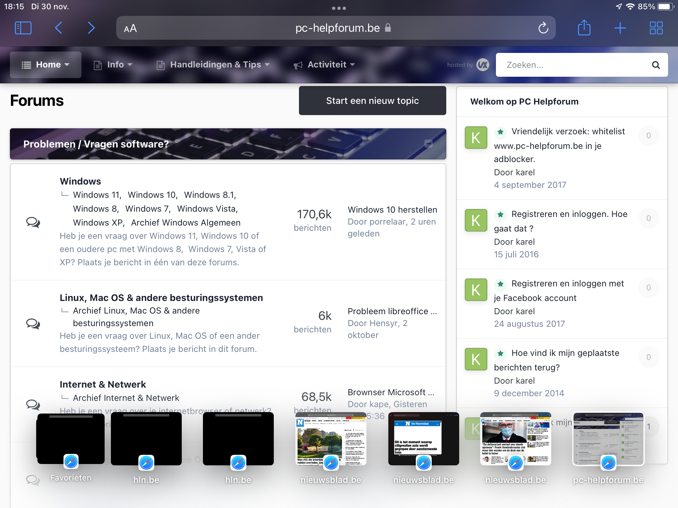Collapse the Problemen / Vragen software category
This screenshot has height=508, width=678.
point(428,144)
